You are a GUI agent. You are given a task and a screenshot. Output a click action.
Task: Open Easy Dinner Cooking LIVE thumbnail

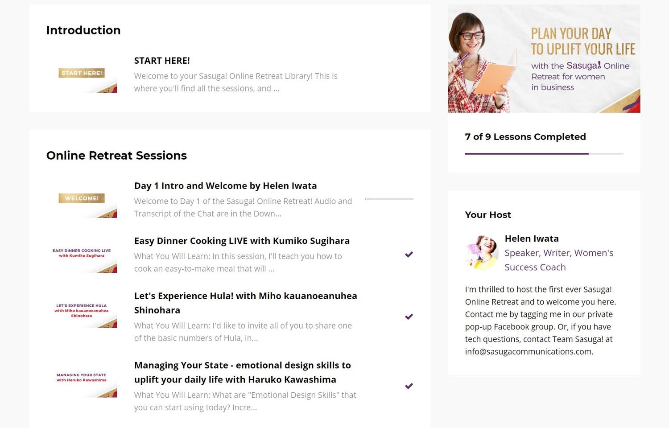tap(82, 253)
